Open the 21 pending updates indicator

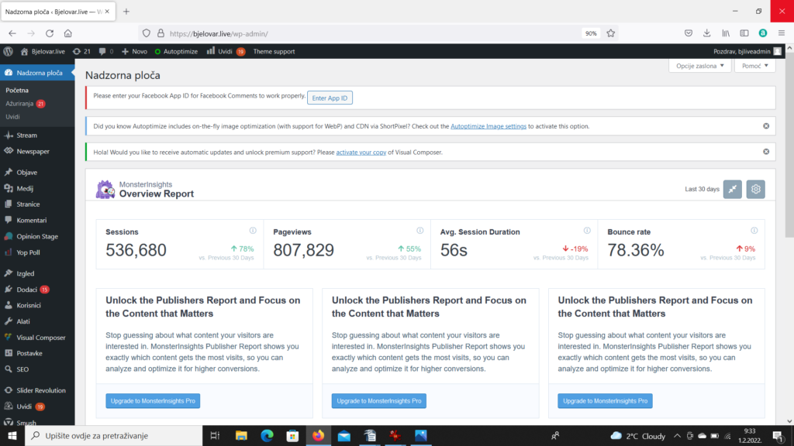coord(81,51)
